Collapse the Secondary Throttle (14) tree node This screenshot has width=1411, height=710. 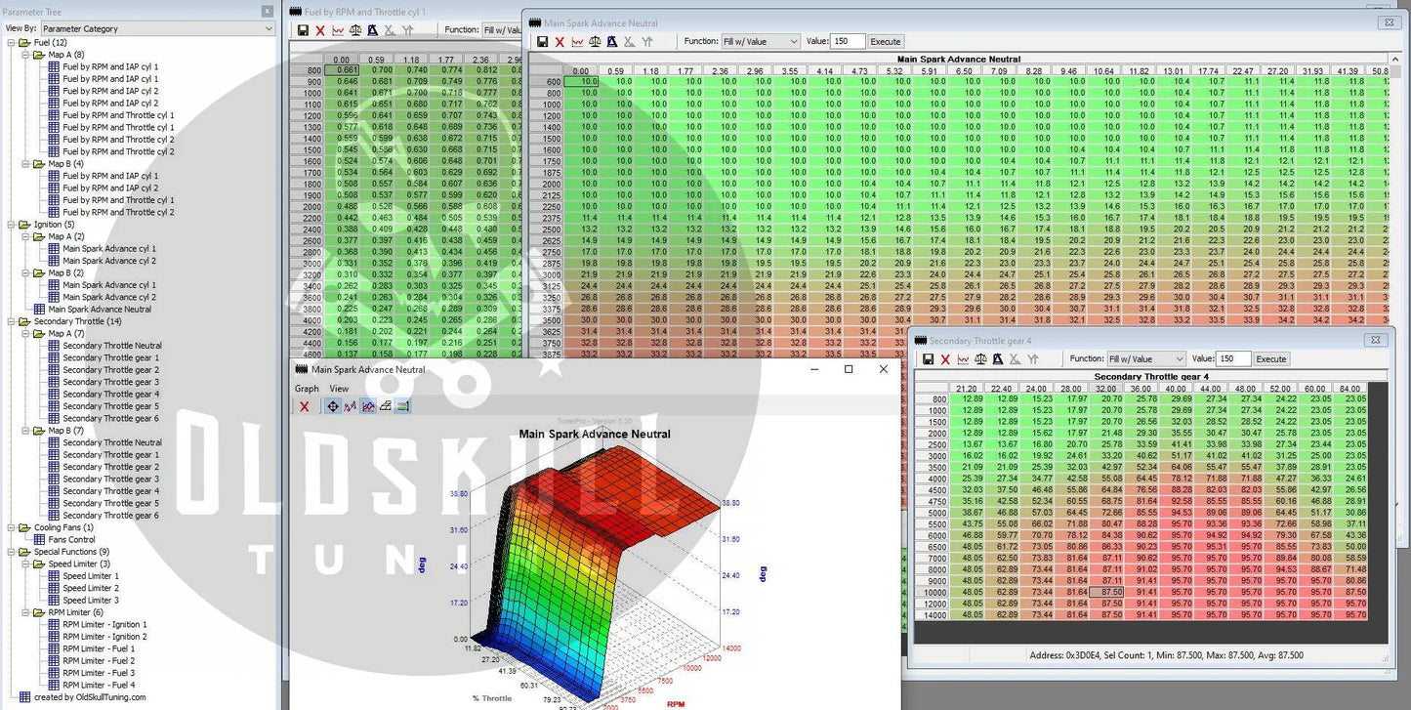coord(11,321)
